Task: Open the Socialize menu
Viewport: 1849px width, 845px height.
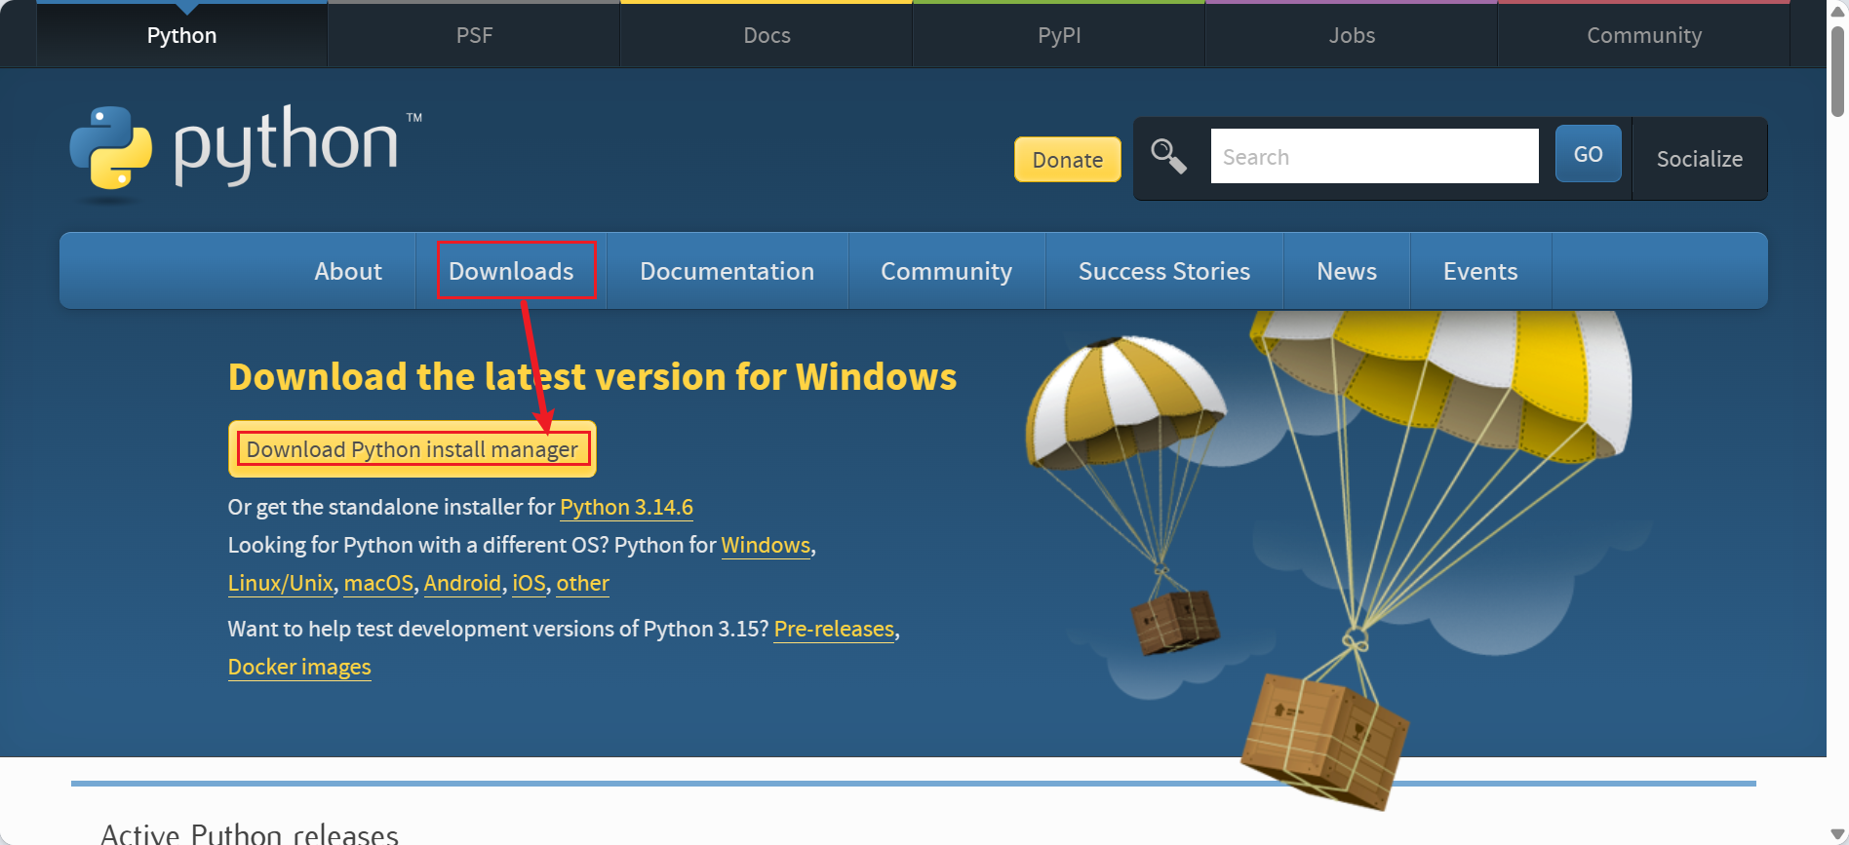Action: 1699,159
